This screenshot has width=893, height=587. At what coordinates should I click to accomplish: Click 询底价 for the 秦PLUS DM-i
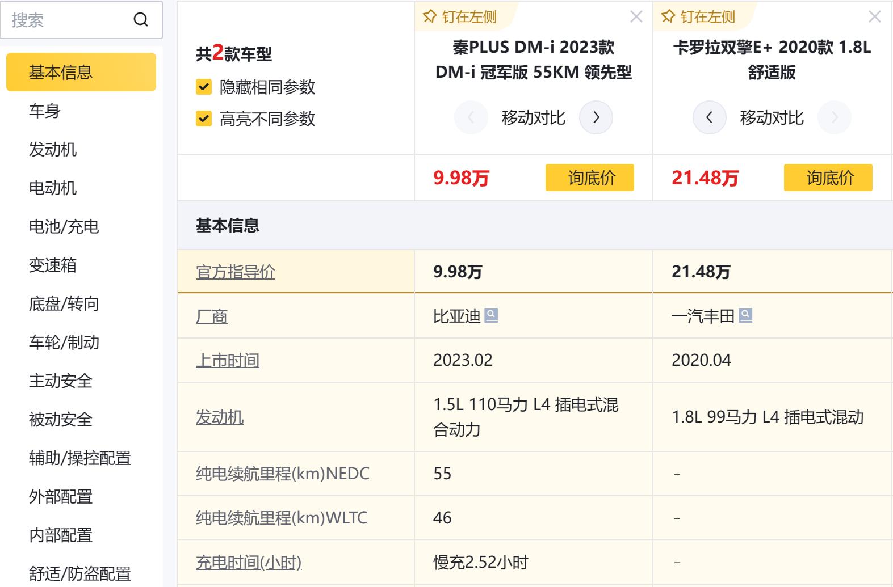pos(590,177)
